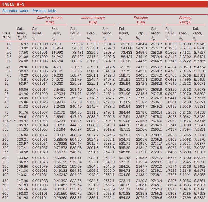Select saturation temperature '99.61'

tap(23, 117)
